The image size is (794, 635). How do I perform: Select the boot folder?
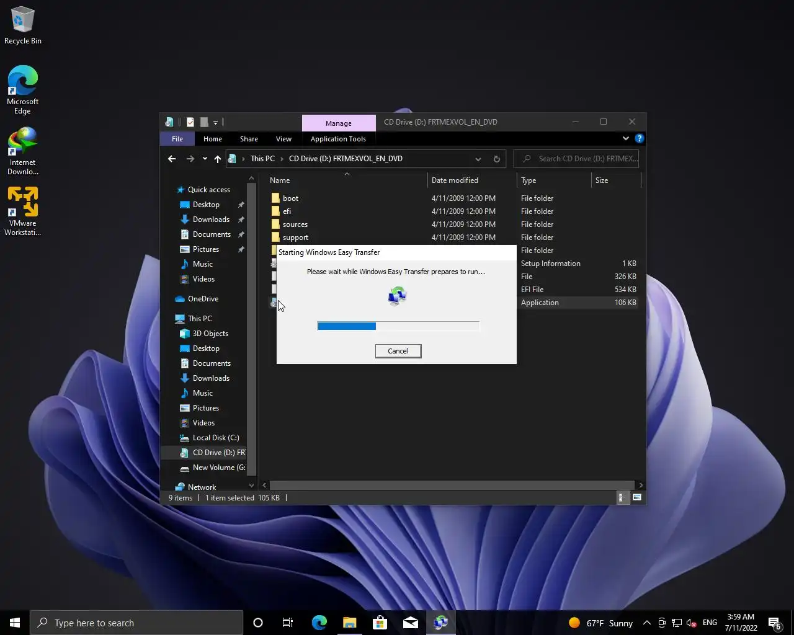pyautogui.click(x=290, y=198)
